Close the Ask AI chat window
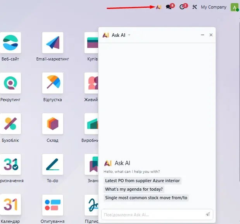Screen dimensions: 240x224 (x=211, y=35)
